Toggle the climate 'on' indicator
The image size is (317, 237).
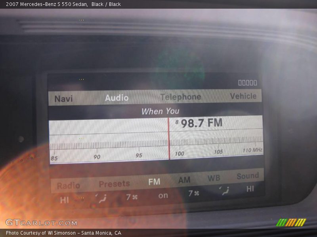pyautogui.click(x=163, y=196)
